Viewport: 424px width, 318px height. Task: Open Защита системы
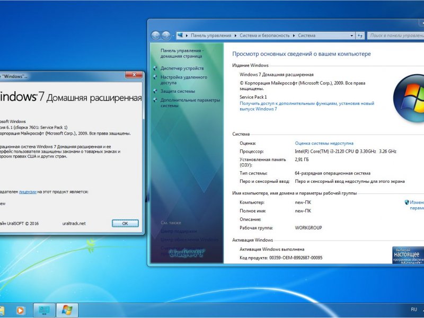click(178, 91)
